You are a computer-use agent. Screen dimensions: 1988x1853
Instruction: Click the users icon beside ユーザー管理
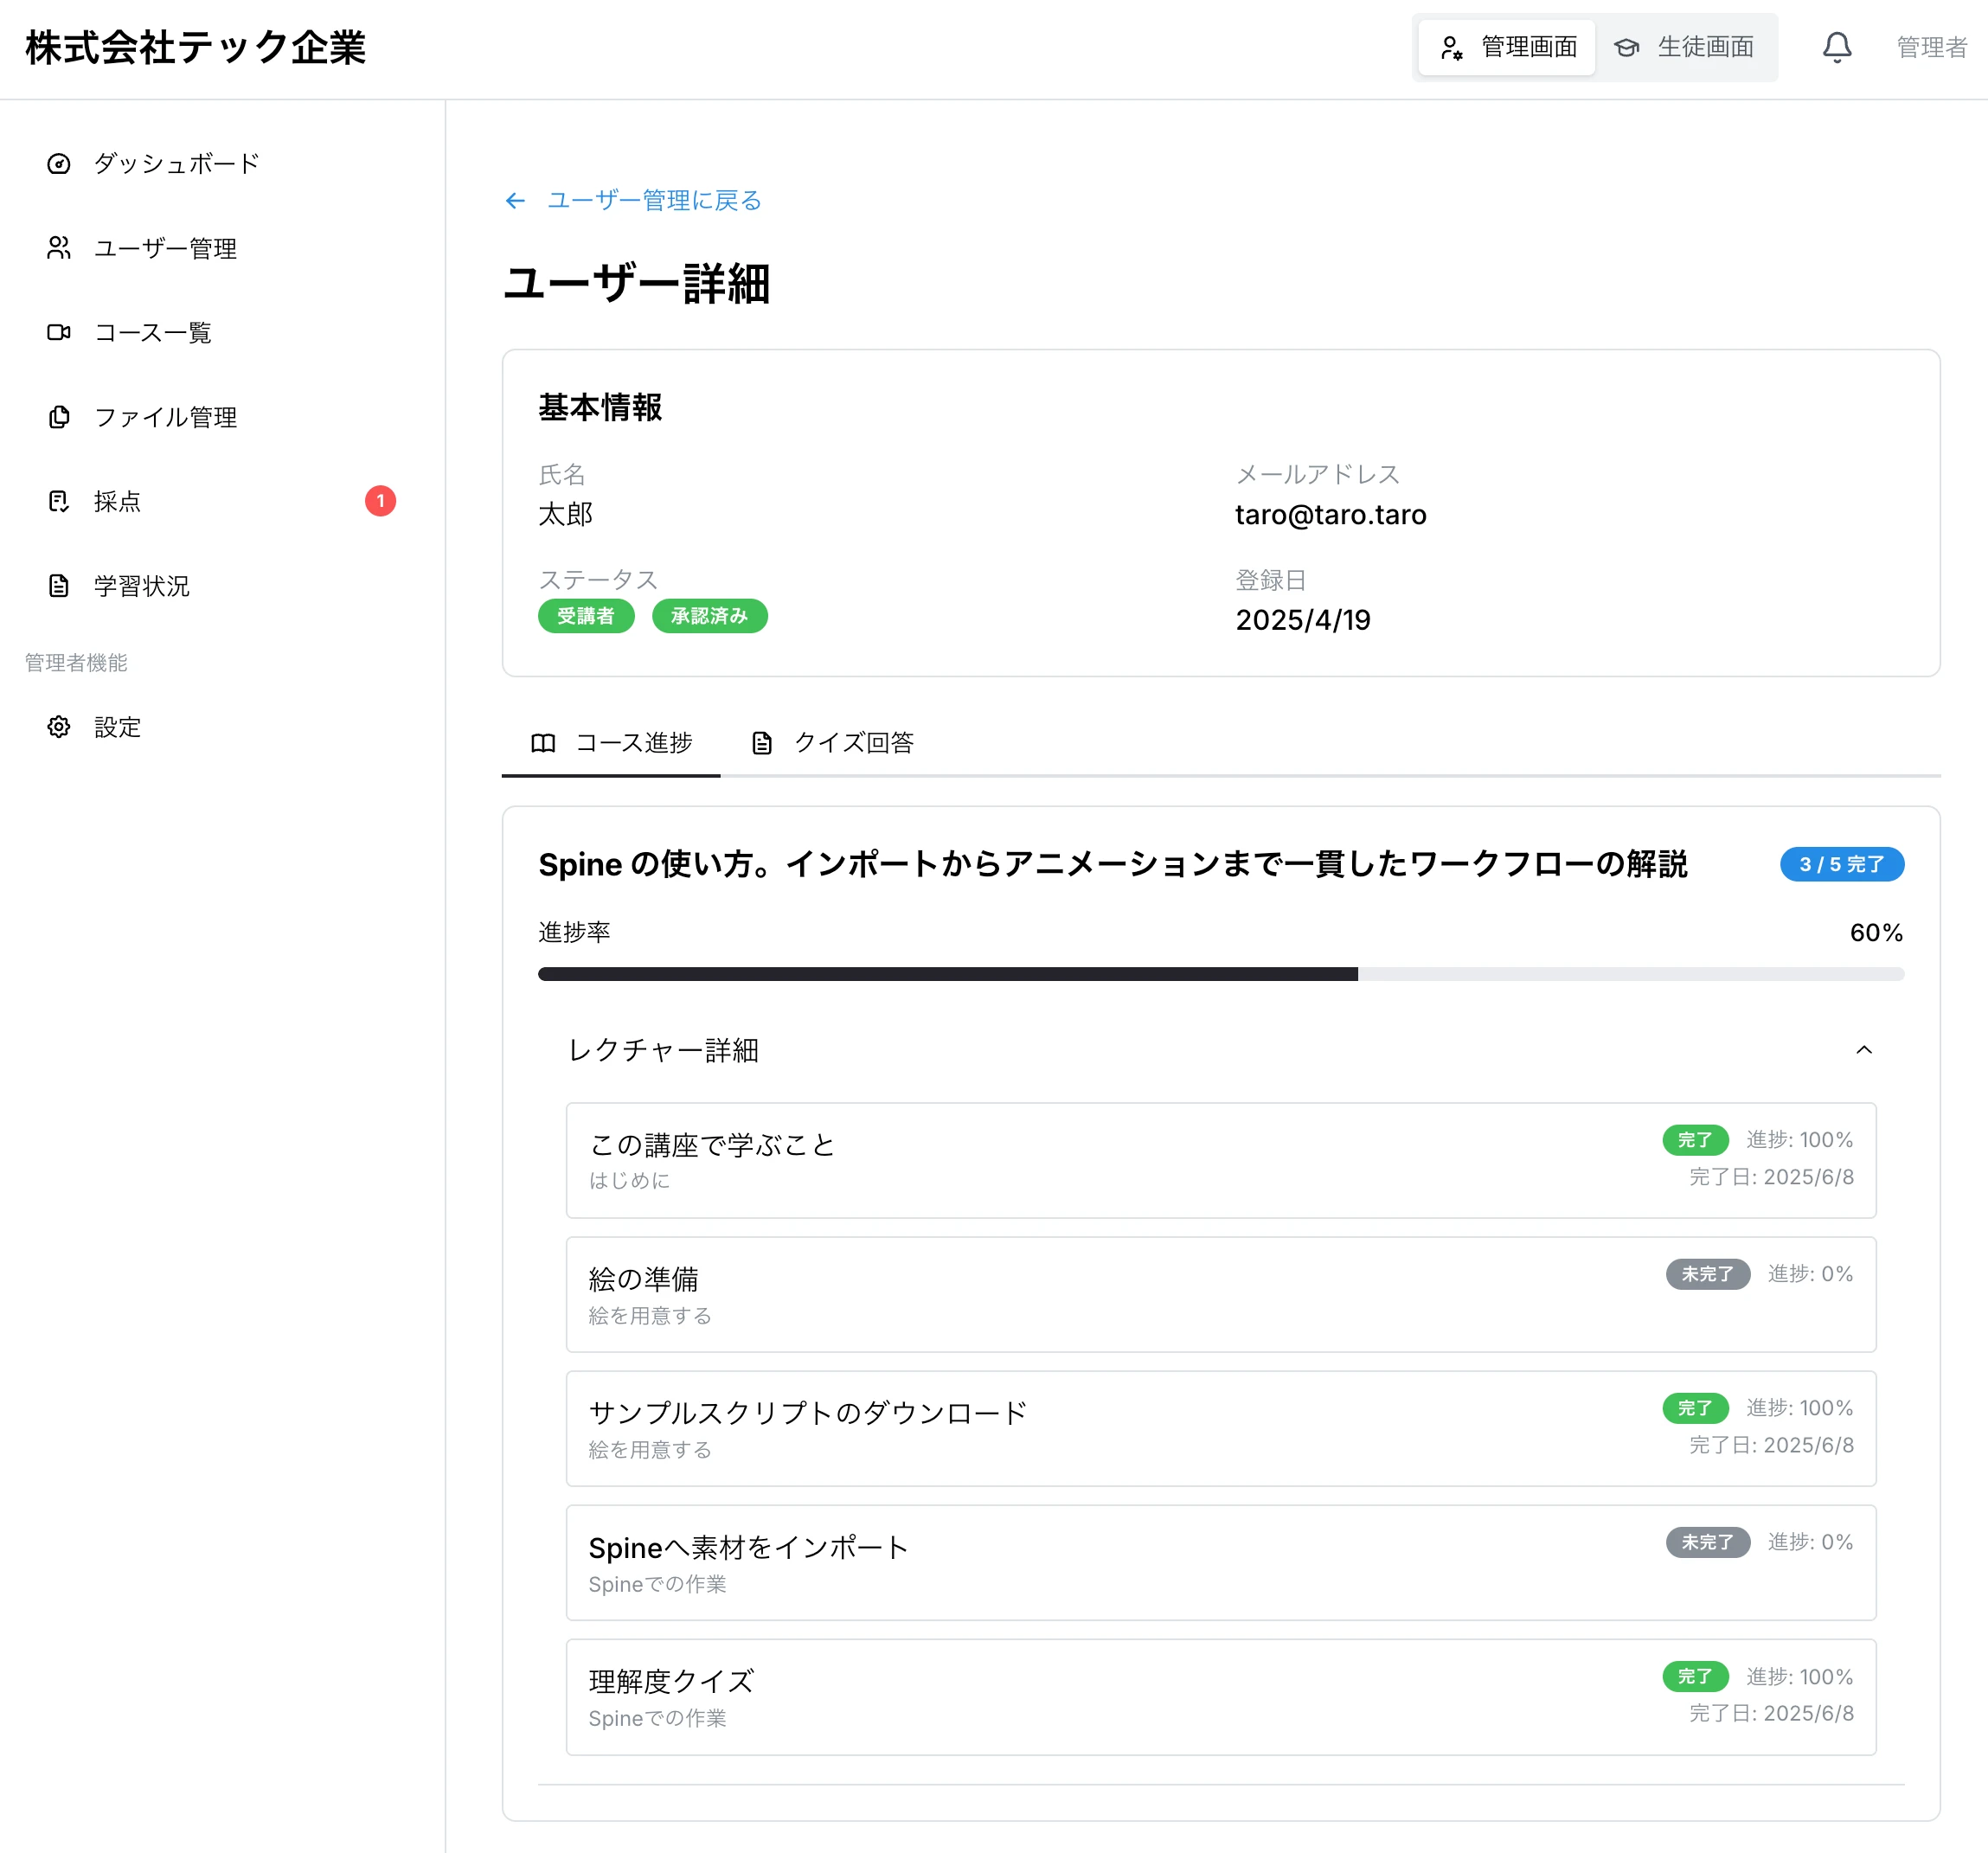pos(59,248)
